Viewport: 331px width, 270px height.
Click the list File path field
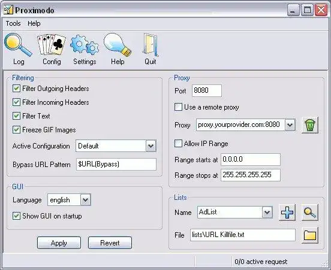[x=243, y=235]
